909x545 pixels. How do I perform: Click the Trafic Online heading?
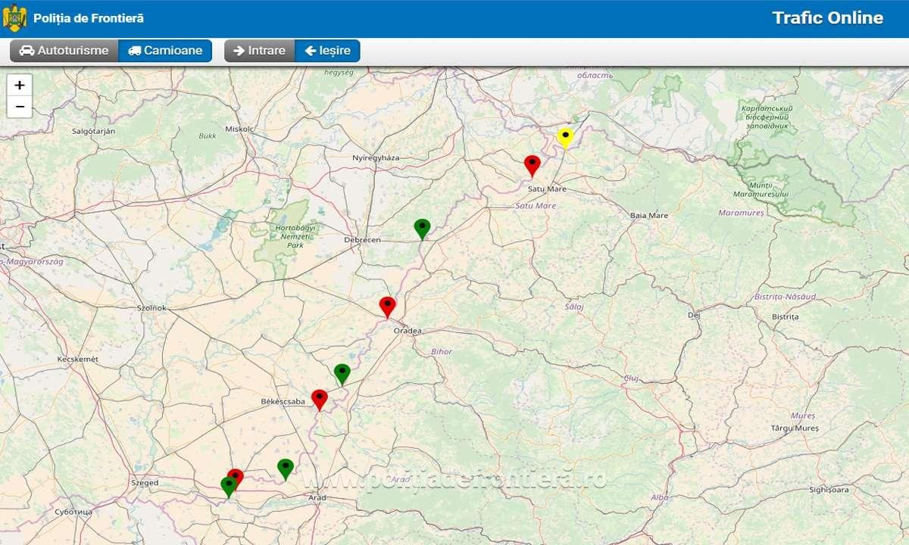pos(827,18)
